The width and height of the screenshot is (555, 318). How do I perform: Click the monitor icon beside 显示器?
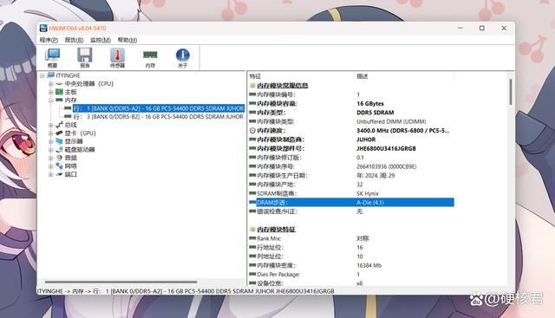coord(59,141)
